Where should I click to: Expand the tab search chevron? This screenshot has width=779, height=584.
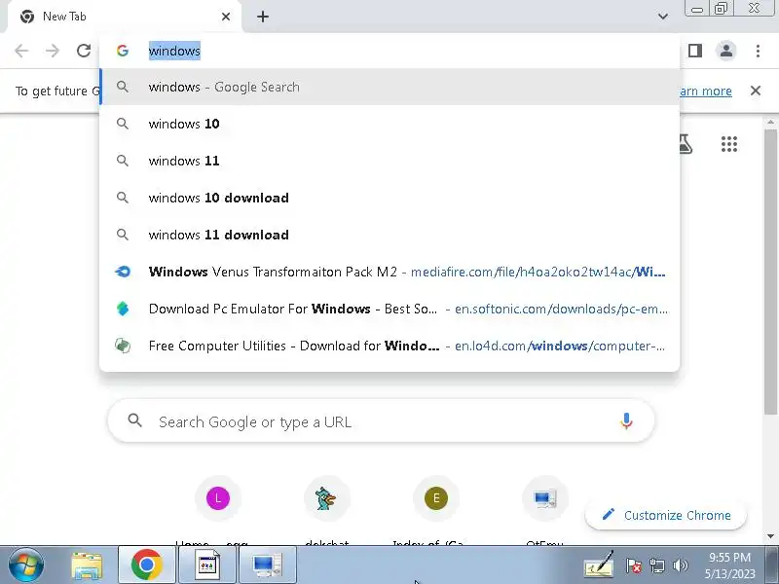(663, 17)
